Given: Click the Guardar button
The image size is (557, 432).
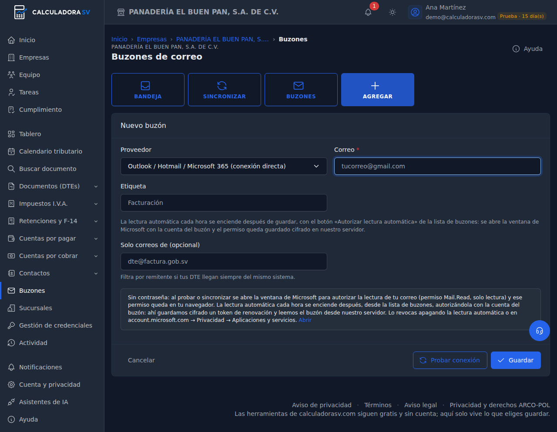Looking at the screenshot, I should pos(516,360).
